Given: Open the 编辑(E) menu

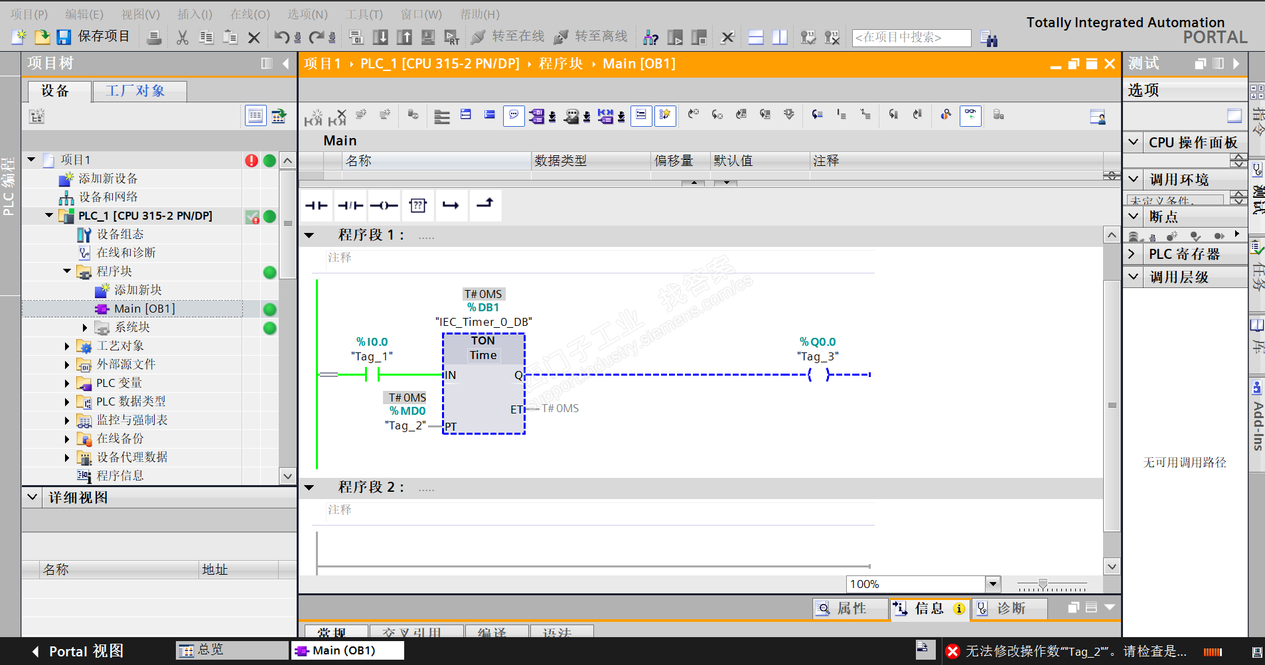Looking at the screenshot, I should 84,14.
